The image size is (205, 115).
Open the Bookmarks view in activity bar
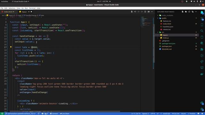[x=202, y=25]
